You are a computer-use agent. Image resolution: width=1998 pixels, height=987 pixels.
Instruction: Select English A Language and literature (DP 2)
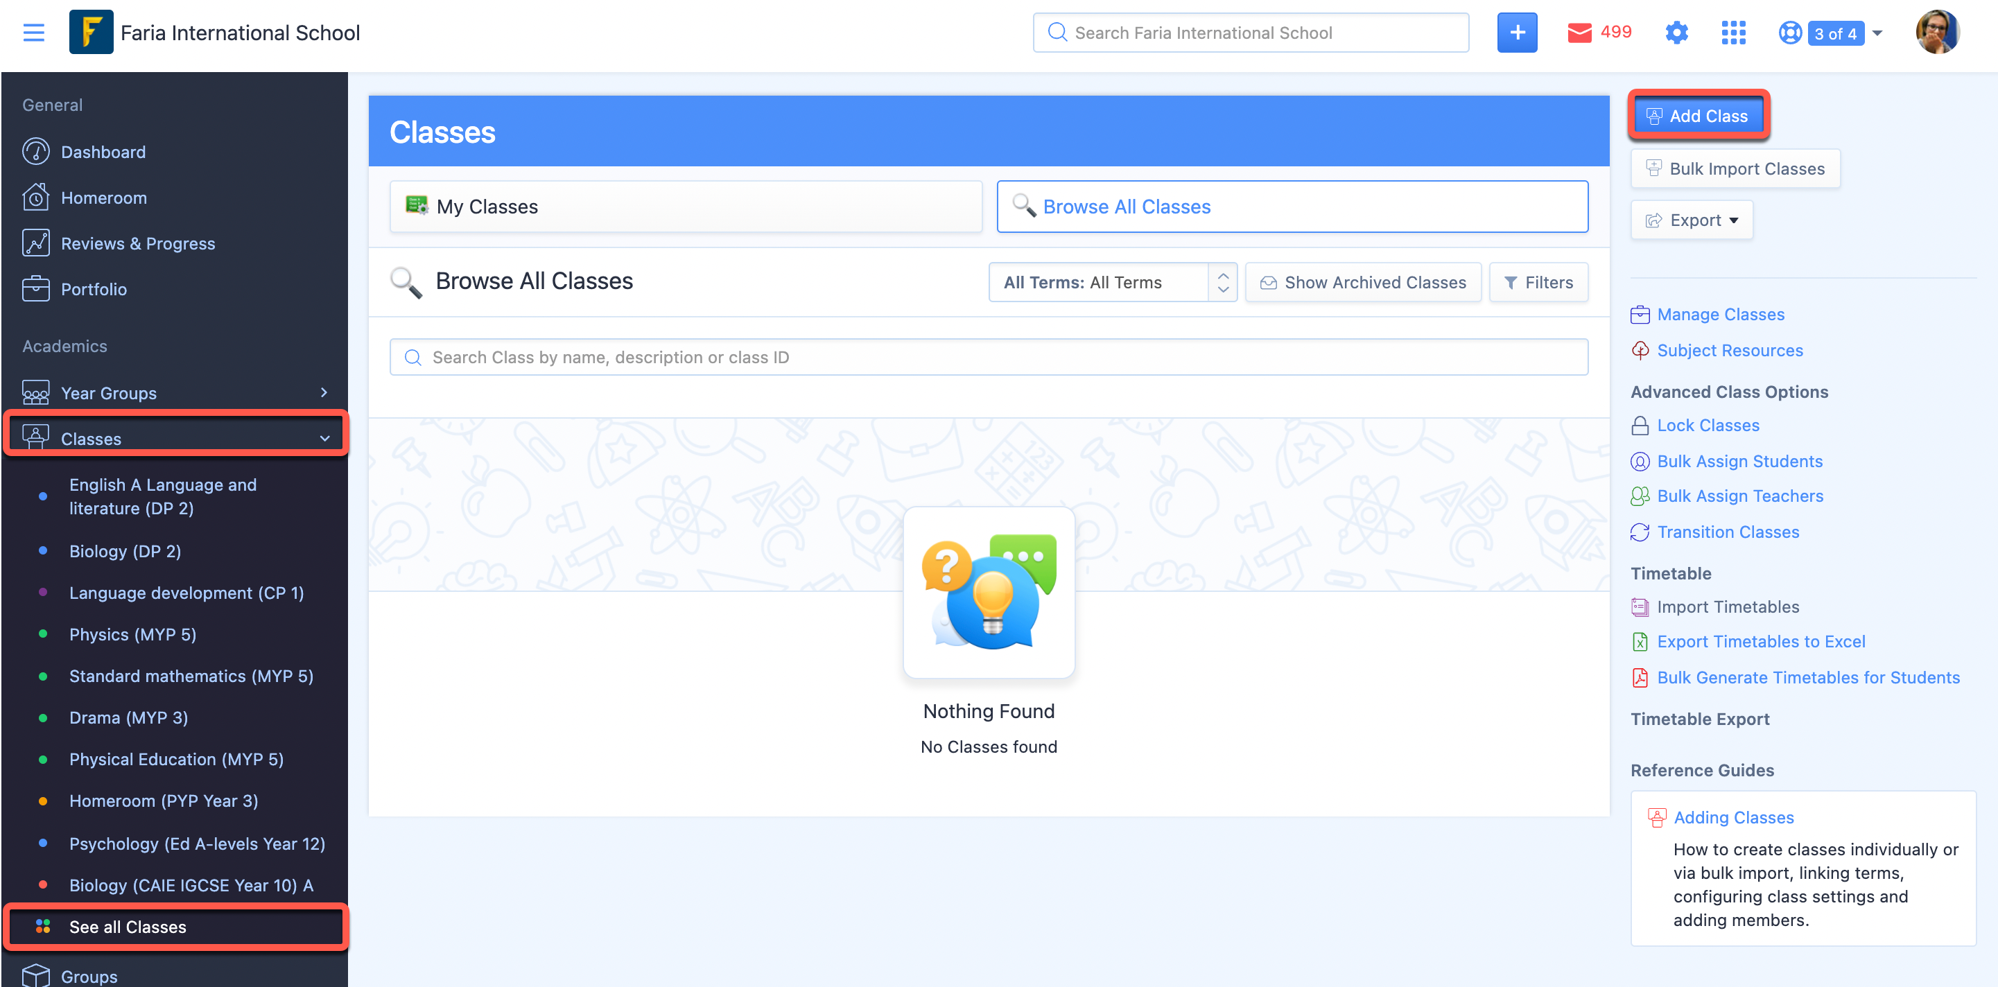pos(162,496)
